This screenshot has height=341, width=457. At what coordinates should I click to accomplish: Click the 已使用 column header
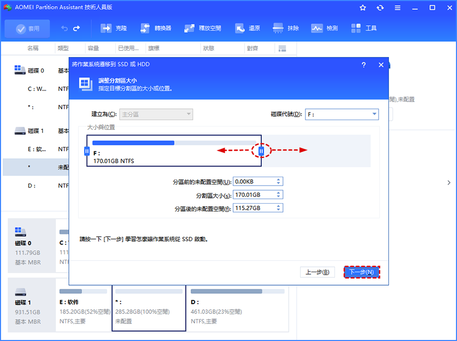point(128,48)
